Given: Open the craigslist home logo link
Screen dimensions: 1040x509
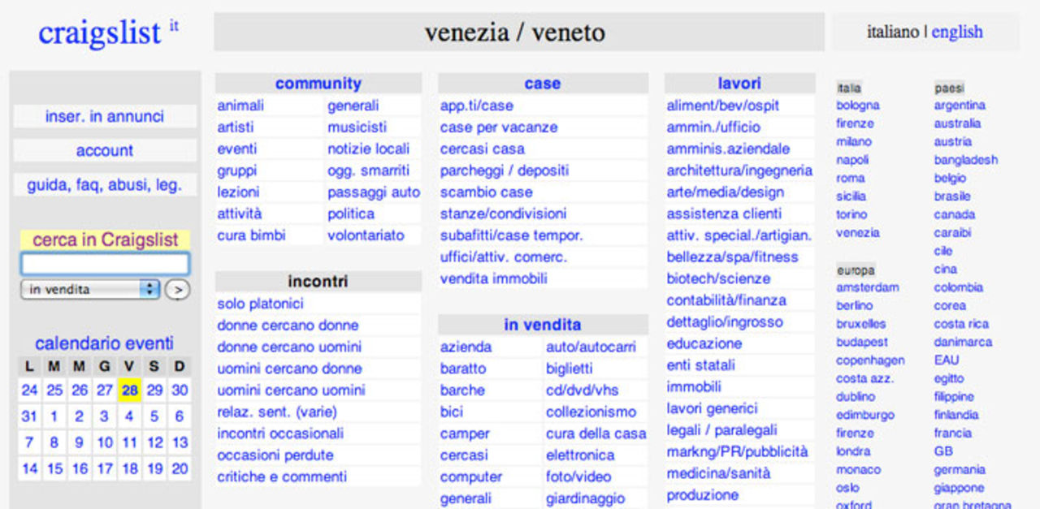Looking at the screenshot, I should click(99, 32).
